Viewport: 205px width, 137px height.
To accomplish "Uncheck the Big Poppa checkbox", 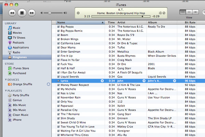I will 58,27.
